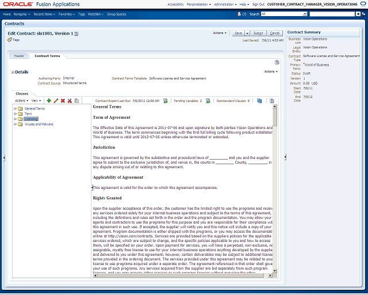This screenshot has height=295, width=368.
Task: Click clause preview scrollbar down arrow
Action: tap(275, 271)
